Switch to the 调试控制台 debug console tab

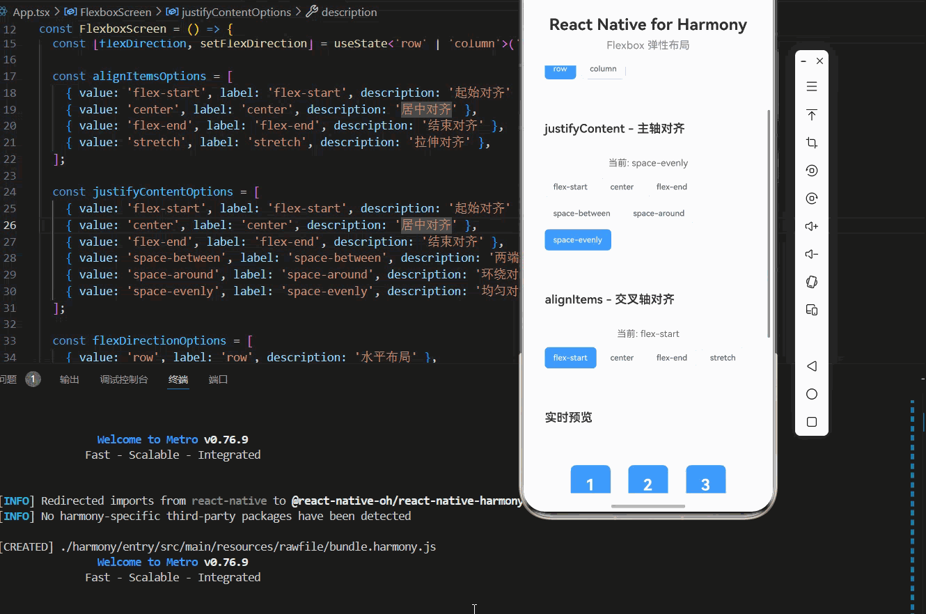pos(124,379)
